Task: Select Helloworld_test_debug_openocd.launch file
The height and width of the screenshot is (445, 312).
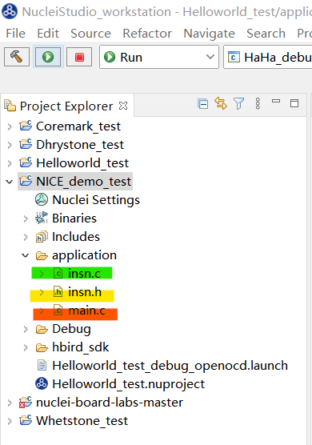Action: [x=170, y=366]
